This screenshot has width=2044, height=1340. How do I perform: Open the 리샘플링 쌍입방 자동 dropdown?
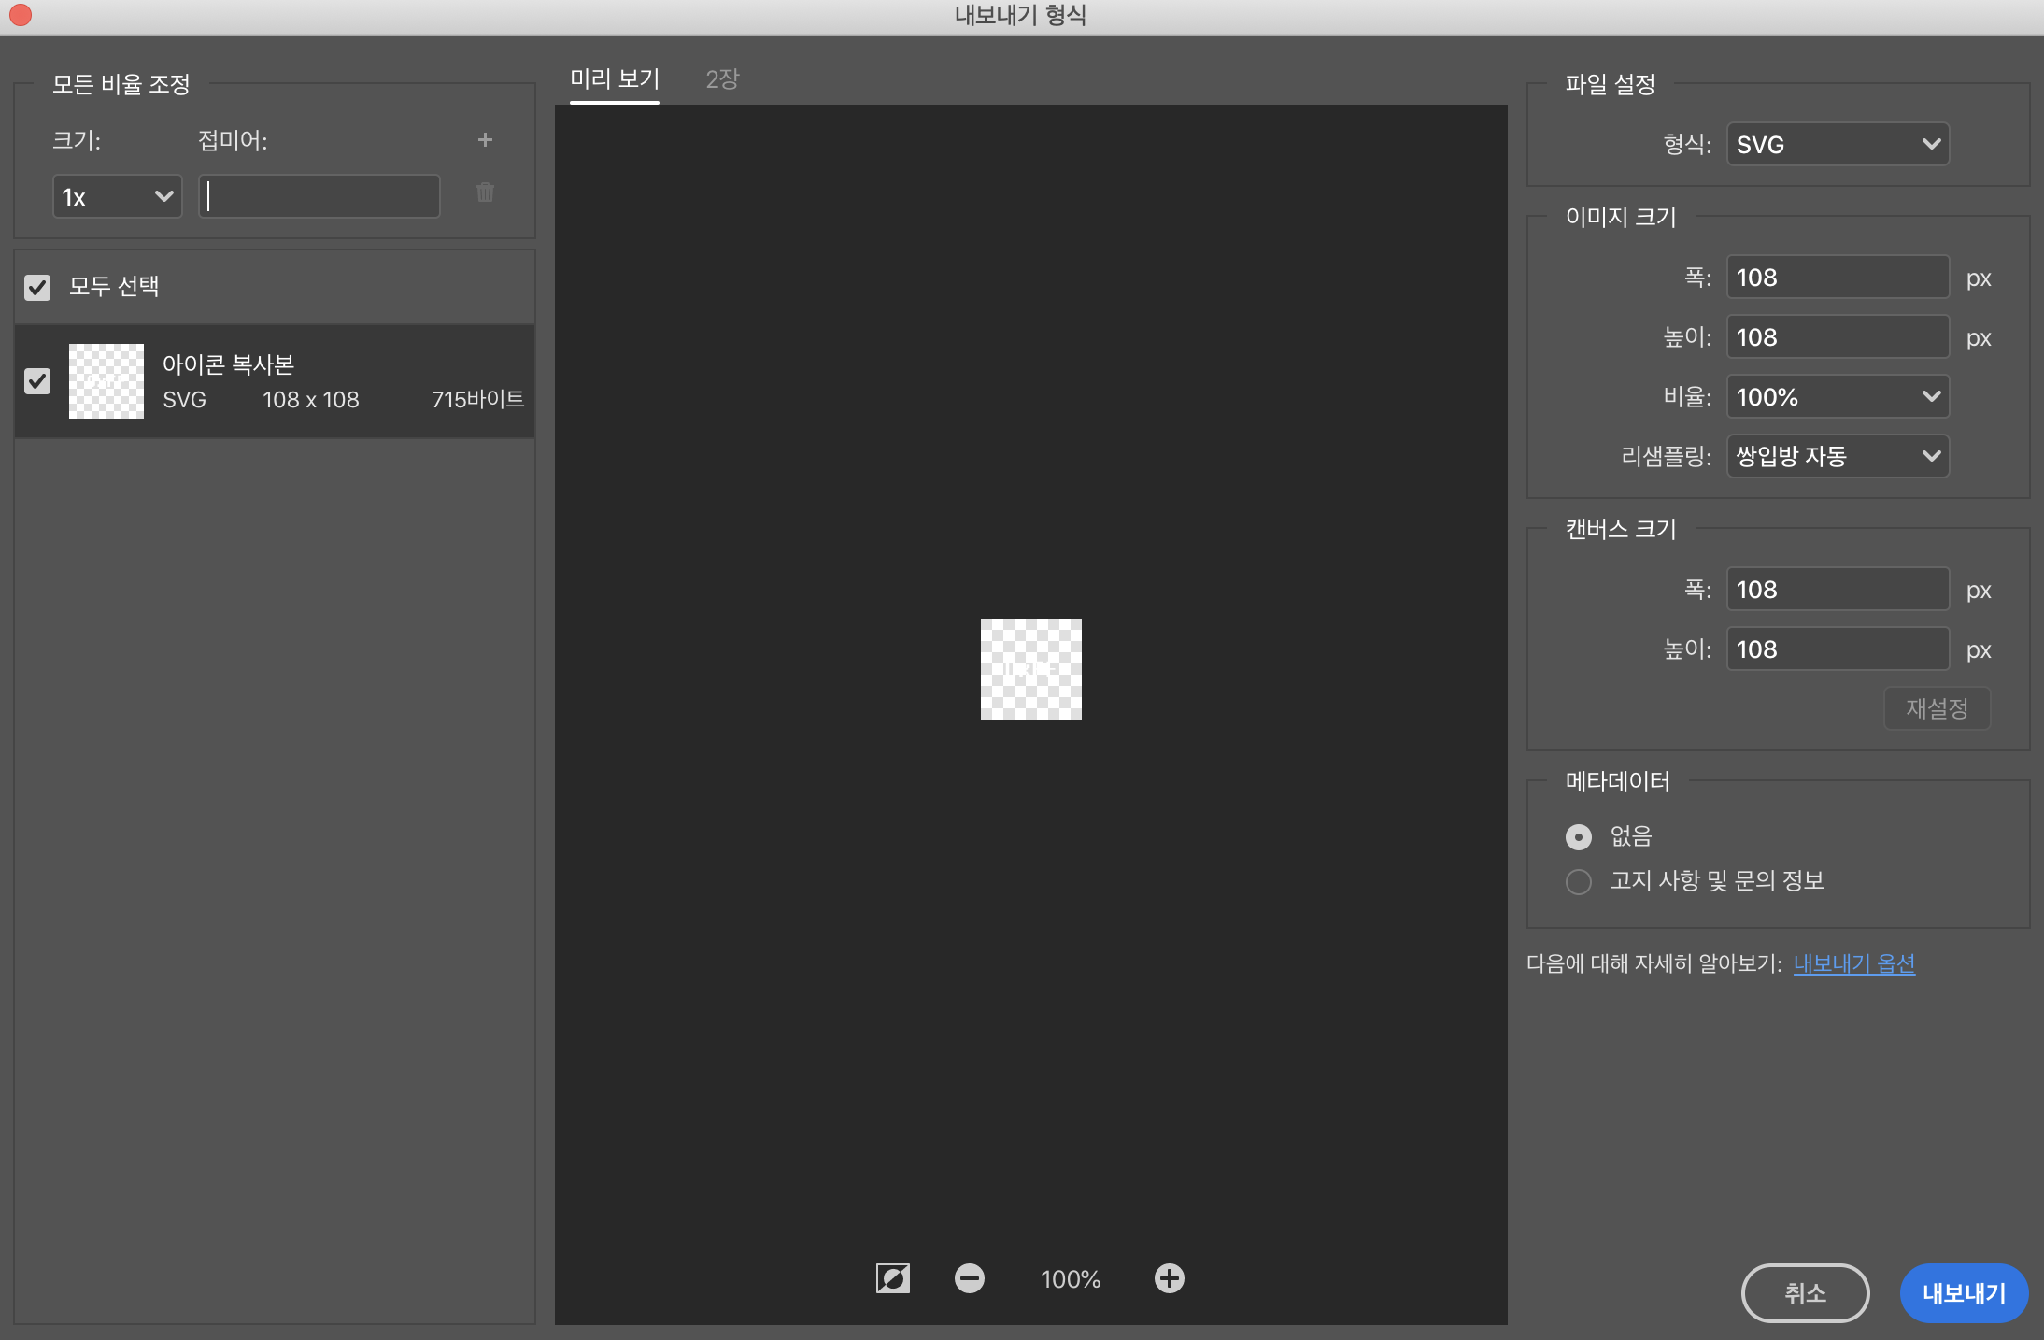1837,457
